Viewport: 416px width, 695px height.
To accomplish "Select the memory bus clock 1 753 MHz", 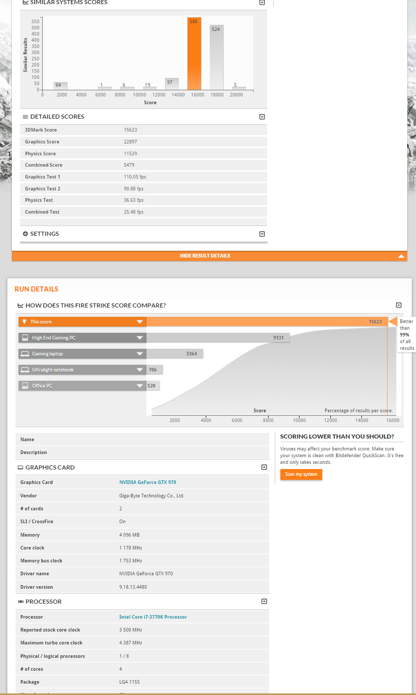I will (130, 561).
